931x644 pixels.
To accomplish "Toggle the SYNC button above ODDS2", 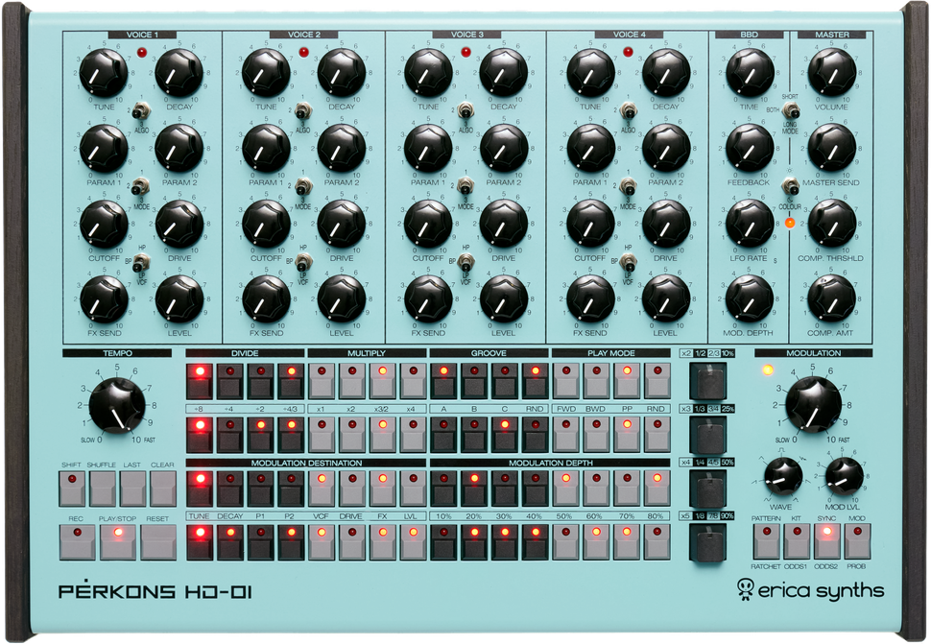I will coord(826,541).
